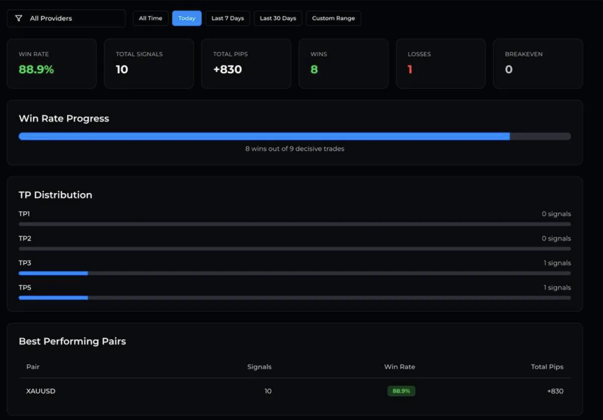
Task: Click the Win Rate Progress heading
Action: (x=64, y=119)
